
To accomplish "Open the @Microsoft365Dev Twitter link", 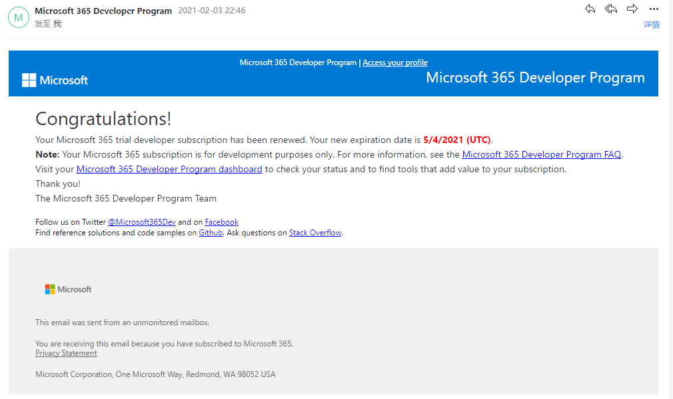I will [142, 222].
